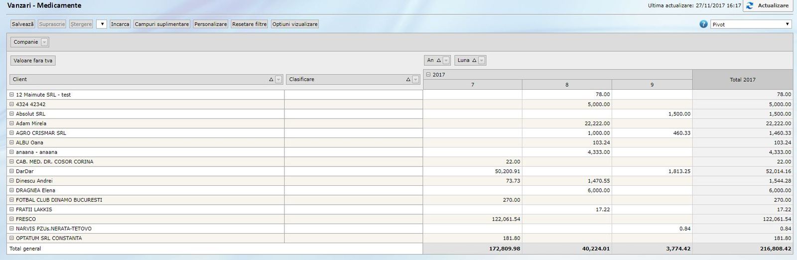This screenshot has width=797, height=260.
Task: Click the Resetare filtre button
Action: coord(249,24)
